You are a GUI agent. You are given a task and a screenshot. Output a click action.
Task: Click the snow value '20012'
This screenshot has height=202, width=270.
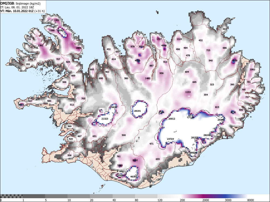click(x=172, y=119)
